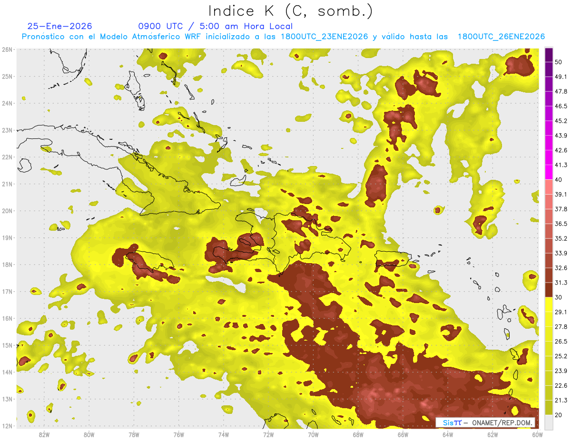This screenshot has height=441, width=571.
Task: Click the color bar value '43.9'
Action: 561,136
